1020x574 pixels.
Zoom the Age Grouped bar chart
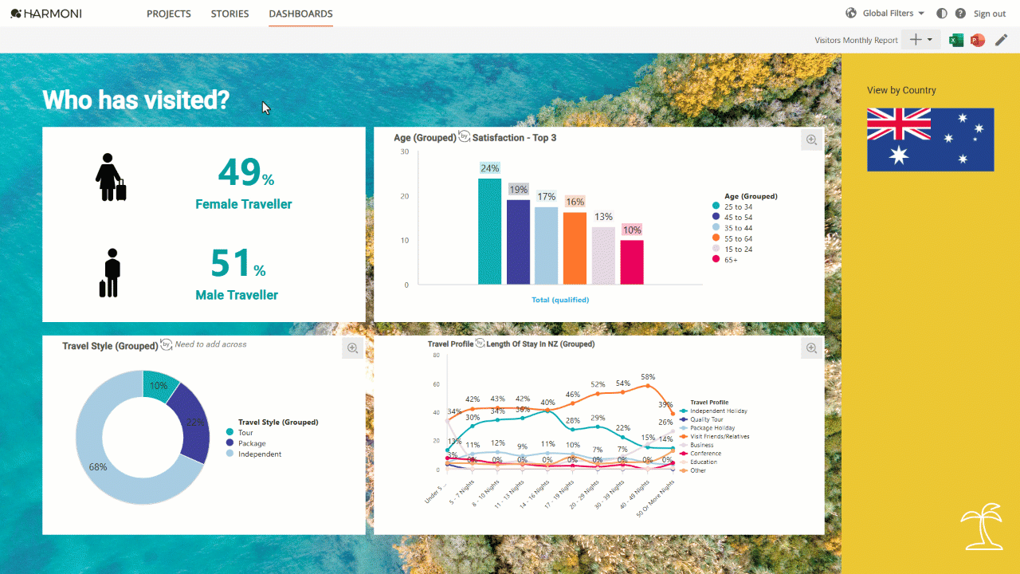coord(811,140)
